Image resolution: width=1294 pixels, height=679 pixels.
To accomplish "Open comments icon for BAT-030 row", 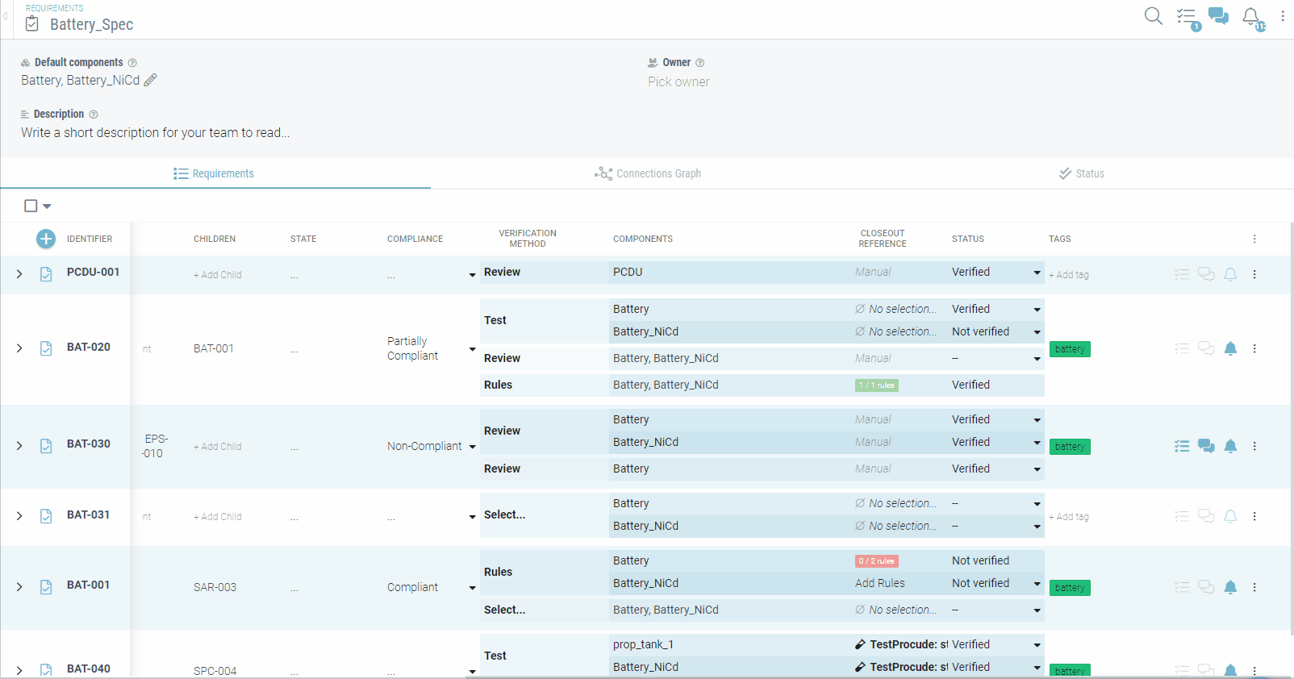I will tap(1206, 446).
